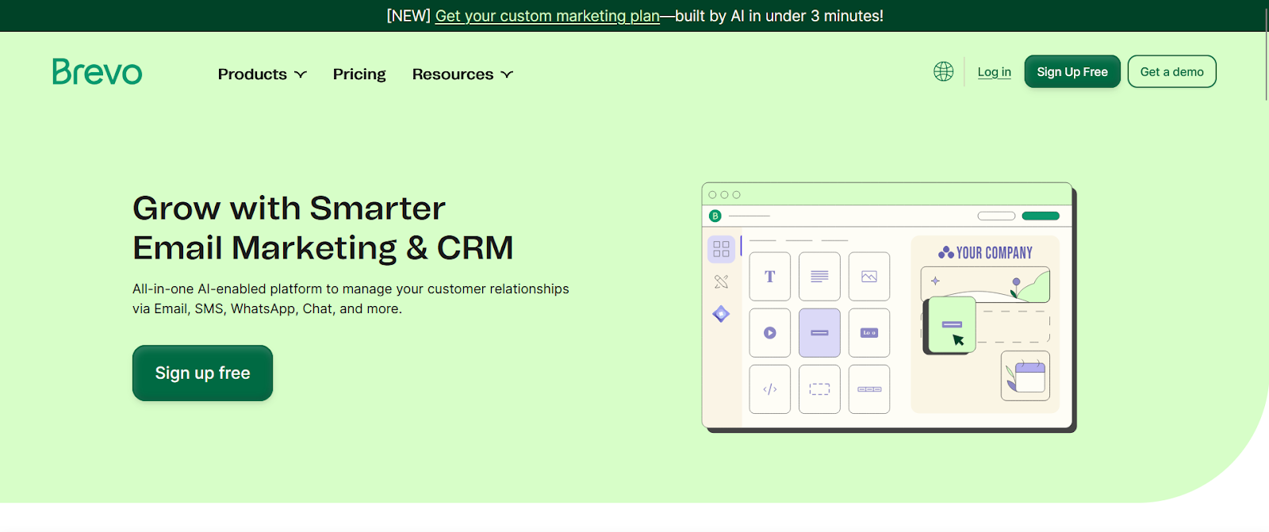Expand the Products menu chevron
Viewport: 1269px width, 532px height.
click(x=301, y=75)
